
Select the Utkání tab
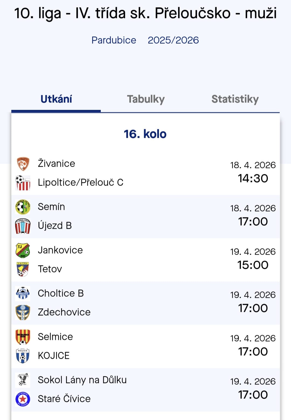coord(56,99)
